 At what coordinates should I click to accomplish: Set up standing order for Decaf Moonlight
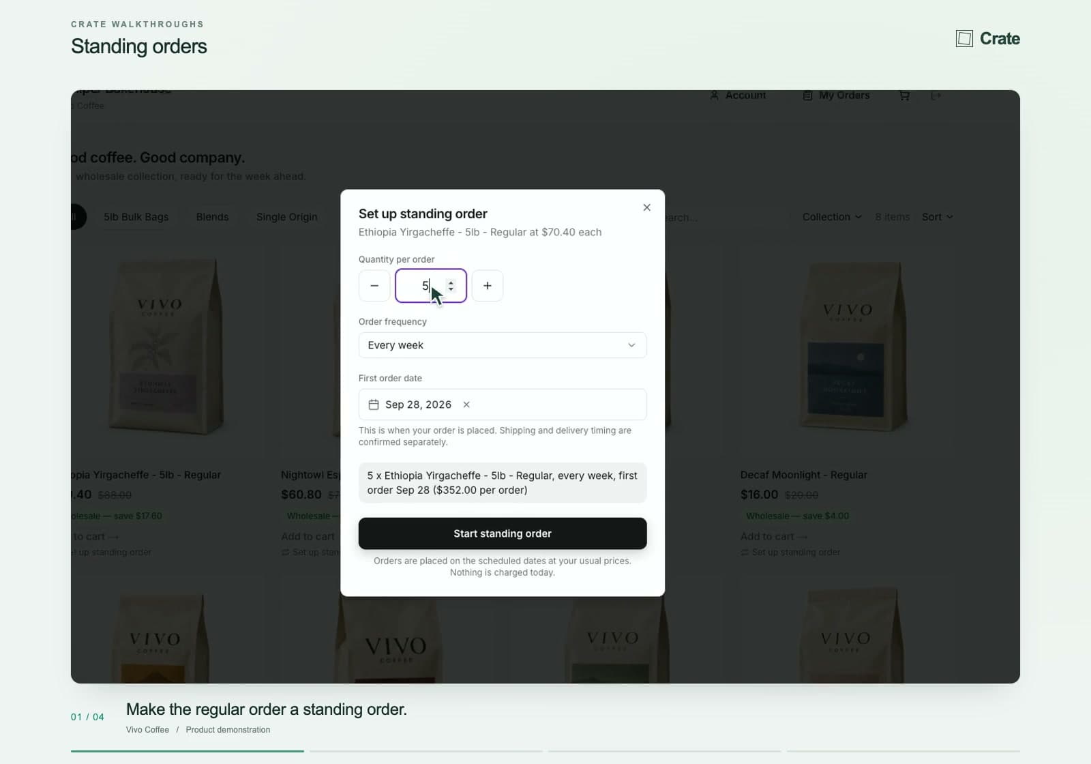click(790, 553)
